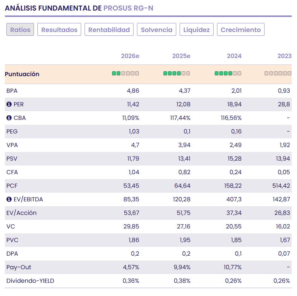The height and width of the screenshot is (296, 297).
Task: Click the 2025e column header
Action: click(181, 56)
